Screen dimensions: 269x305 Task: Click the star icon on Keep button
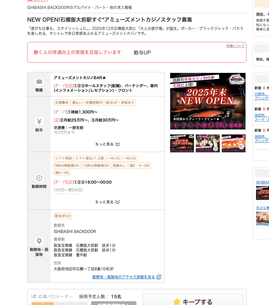click(x=177, y=302)
